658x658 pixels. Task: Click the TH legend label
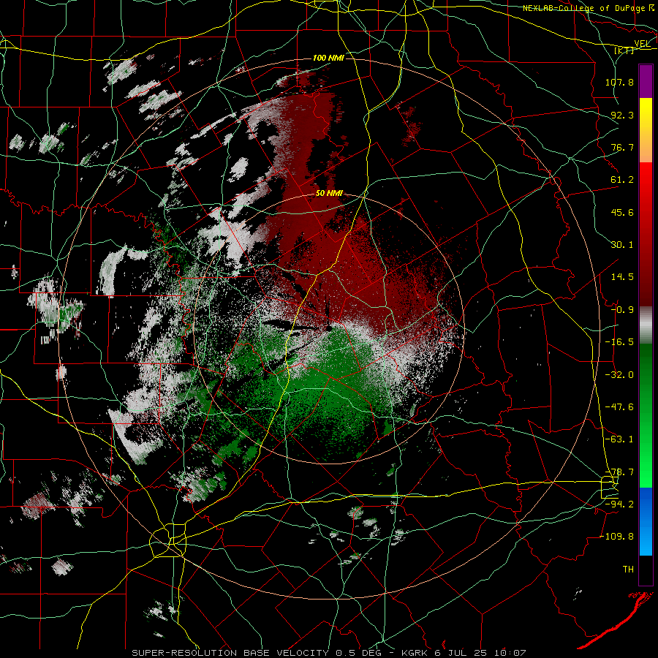[x=628, y=569]
